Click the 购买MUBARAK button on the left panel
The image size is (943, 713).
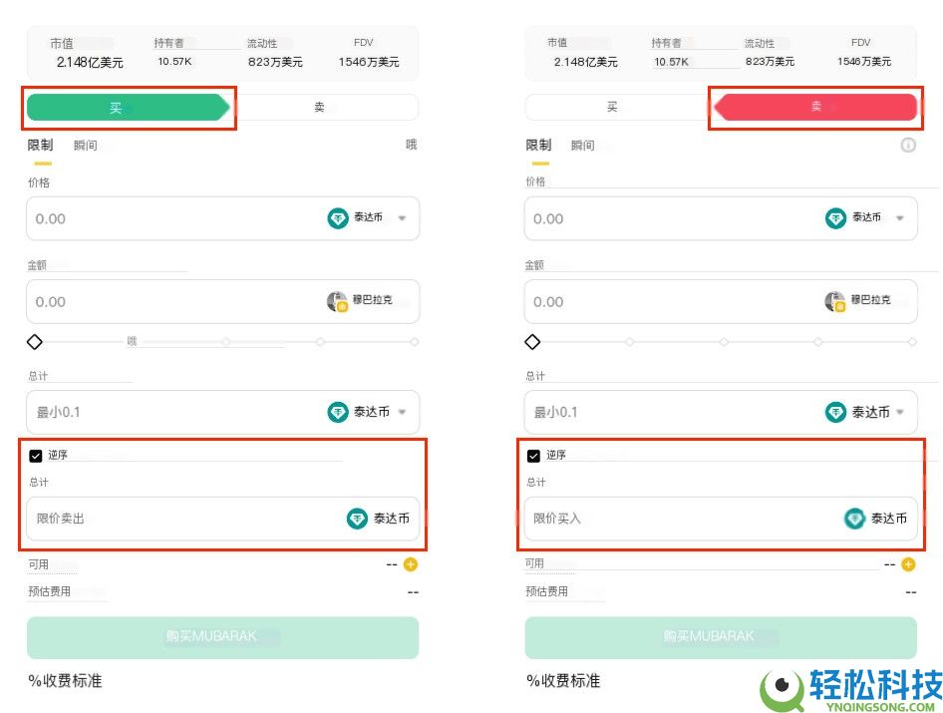221,636
